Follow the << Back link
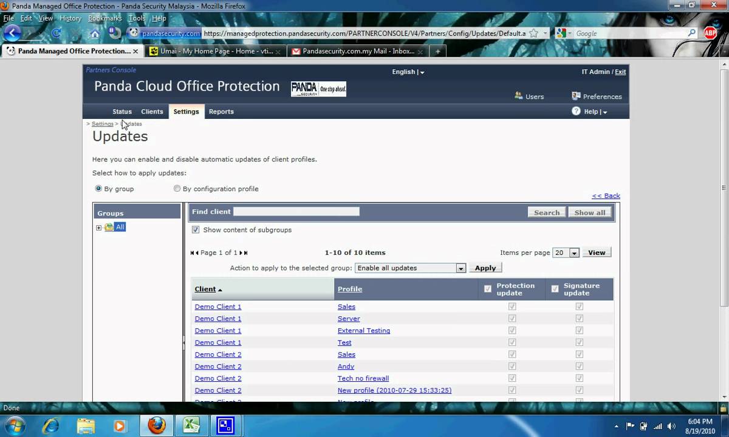 tap(606, 195)
